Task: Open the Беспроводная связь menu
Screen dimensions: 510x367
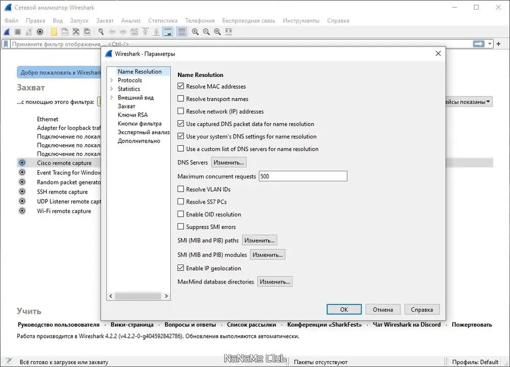Action: point(248,20)
